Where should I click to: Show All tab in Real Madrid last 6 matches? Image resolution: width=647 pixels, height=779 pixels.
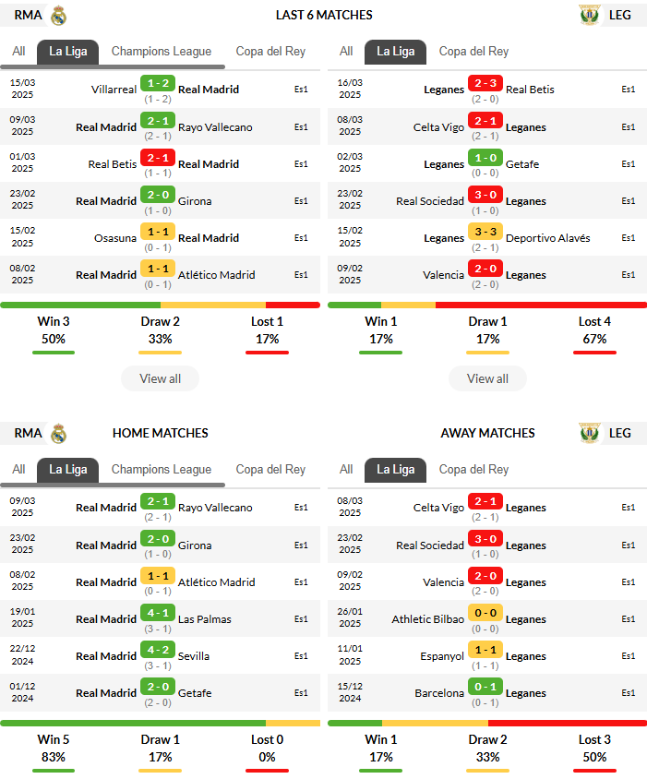[18, 51]
